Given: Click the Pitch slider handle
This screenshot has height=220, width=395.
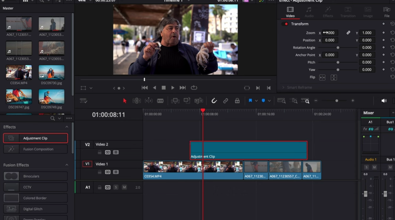Looking at the screenshot, I should coord(338,63).
